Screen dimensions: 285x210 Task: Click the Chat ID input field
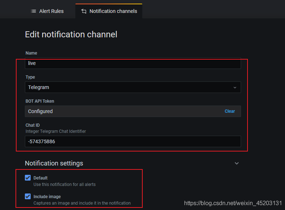pos(133,141)
